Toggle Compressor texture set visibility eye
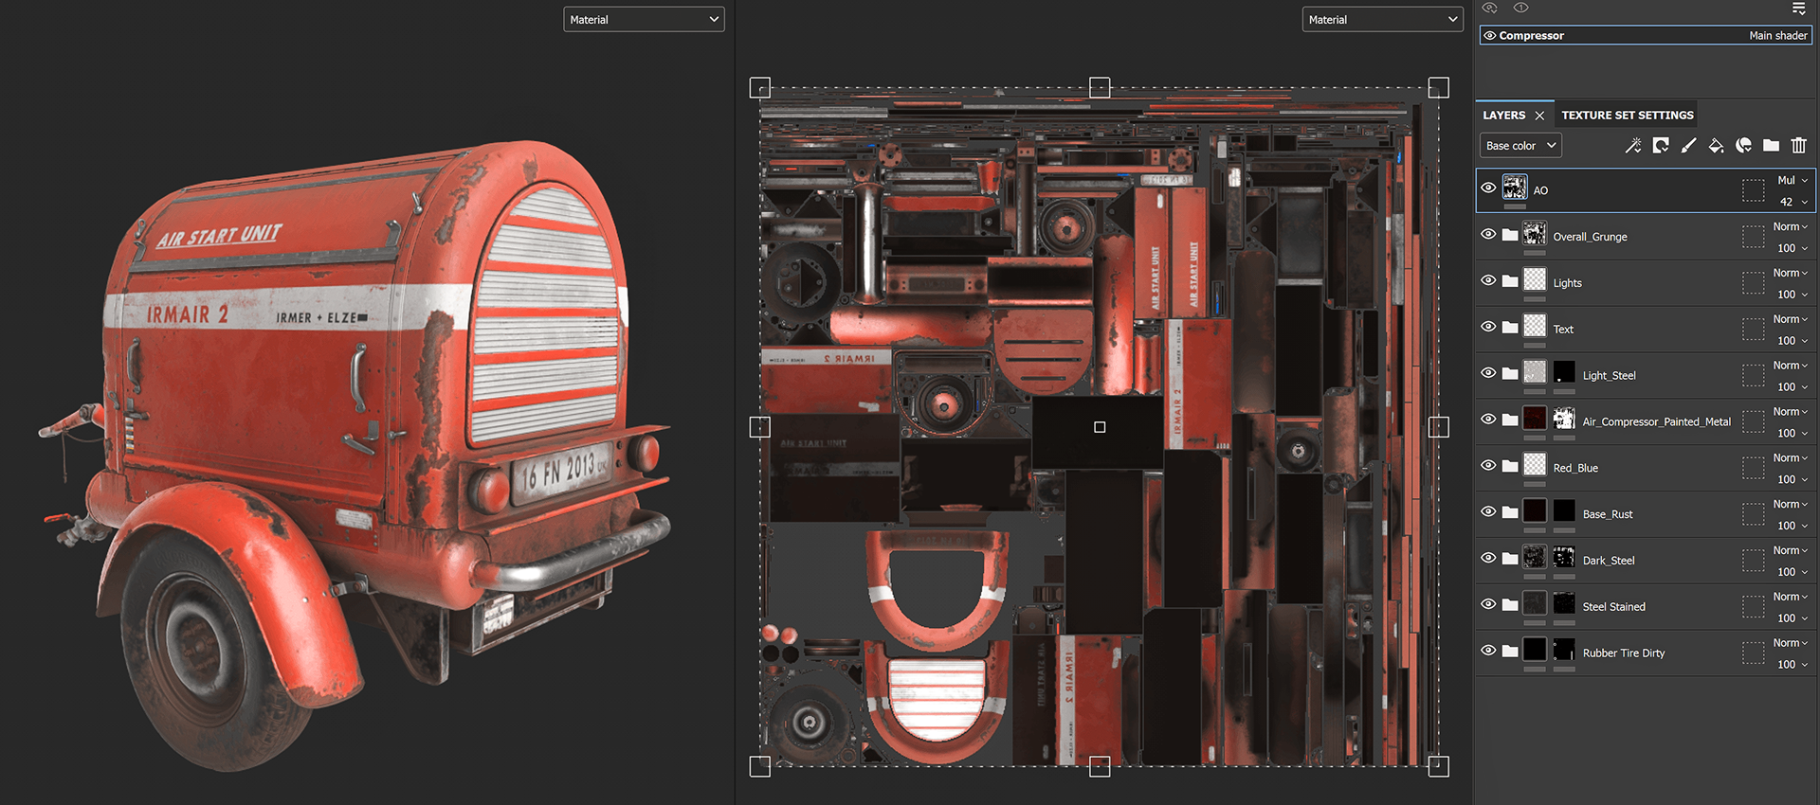The height and width of the screenshot is (805, 1820). (x=1490, y=35)
